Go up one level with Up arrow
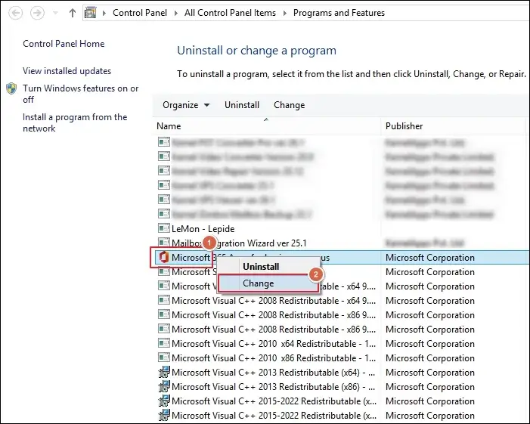The height and width of the screenshot is (424, 530). coord(72,13)
